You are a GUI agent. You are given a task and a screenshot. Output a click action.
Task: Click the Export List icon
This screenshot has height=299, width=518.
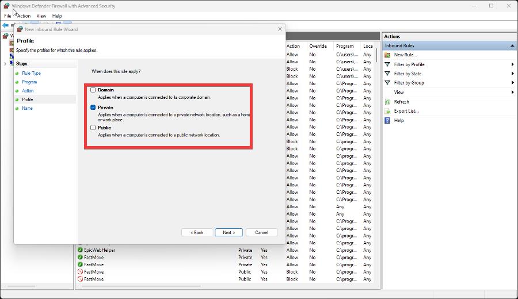pos(387,111)
